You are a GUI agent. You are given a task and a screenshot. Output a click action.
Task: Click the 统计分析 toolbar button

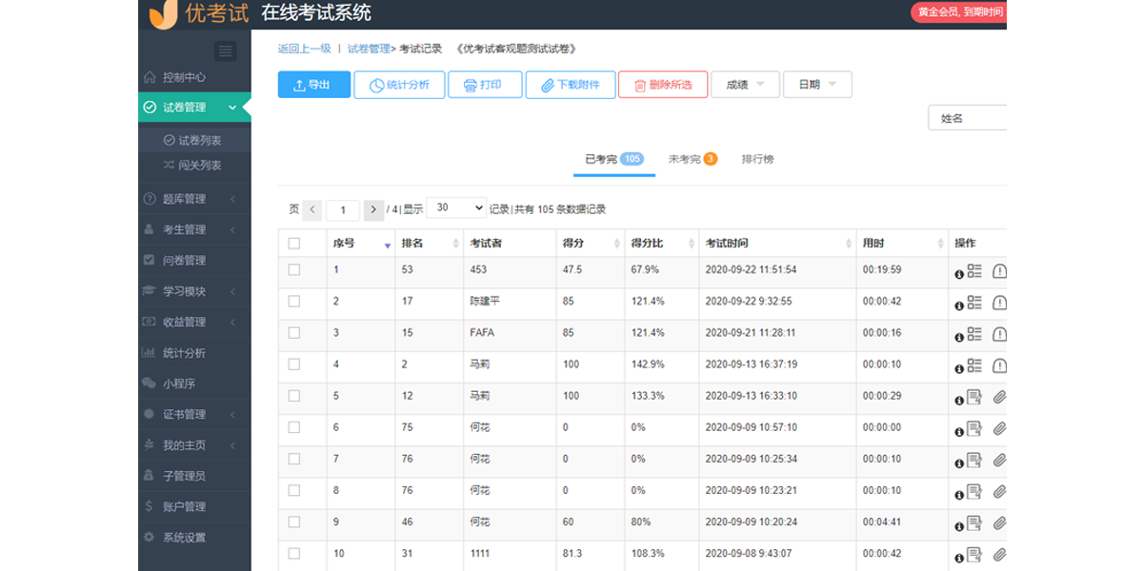coord(399,85)
